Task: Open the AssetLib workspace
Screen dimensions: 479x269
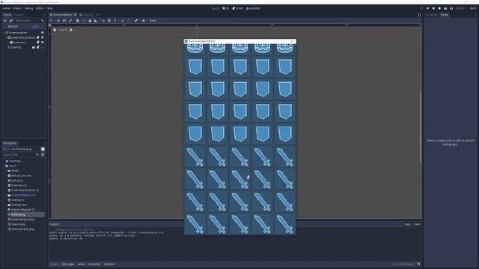Action: pos(253,8)
